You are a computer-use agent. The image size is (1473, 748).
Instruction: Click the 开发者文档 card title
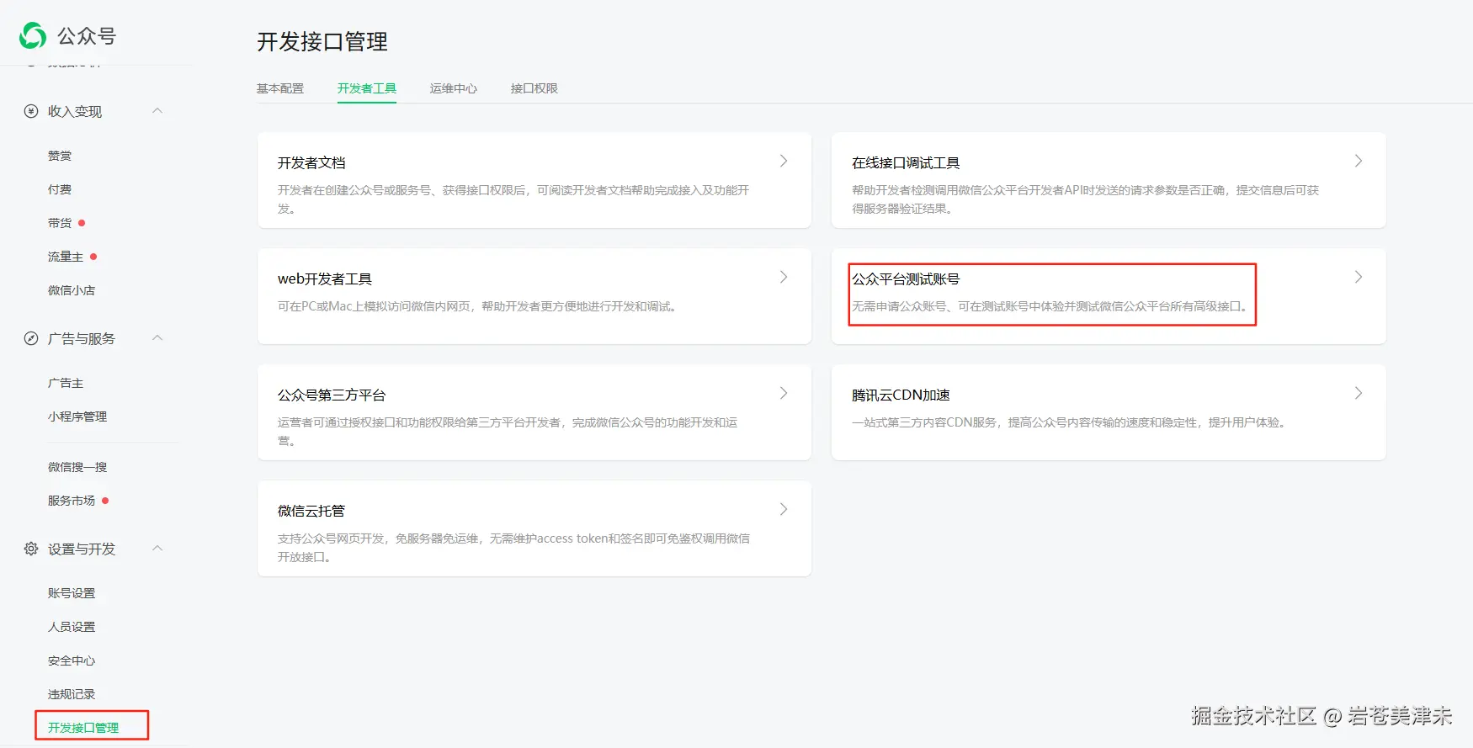point(311,162)
